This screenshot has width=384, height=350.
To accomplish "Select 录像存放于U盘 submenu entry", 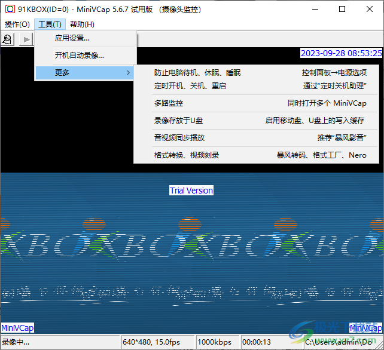I will (x=256, y=120).
